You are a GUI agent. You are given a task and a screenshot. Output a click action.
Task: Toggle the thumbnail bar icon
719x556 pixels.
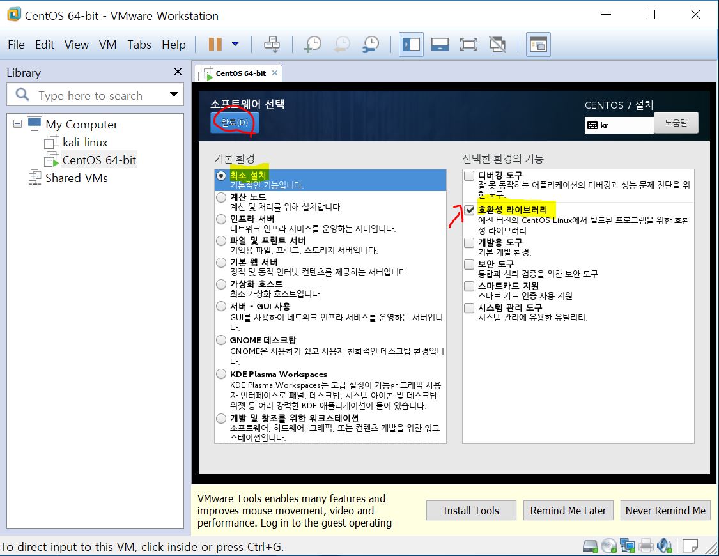coord(440,45)
